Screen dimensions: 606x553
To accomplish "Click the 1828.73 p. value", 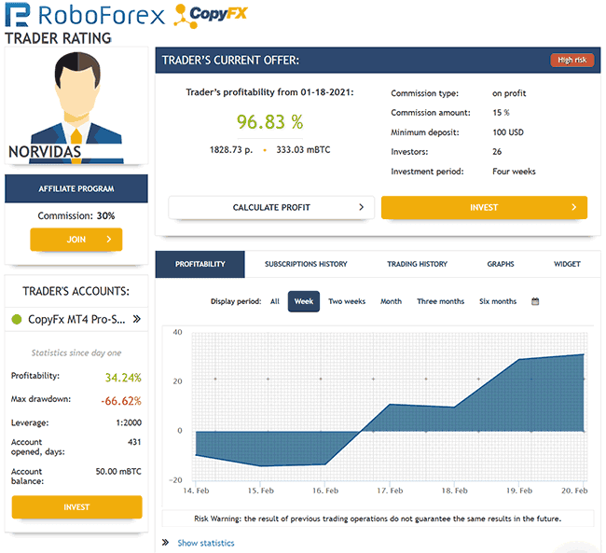I will (231, 149).
